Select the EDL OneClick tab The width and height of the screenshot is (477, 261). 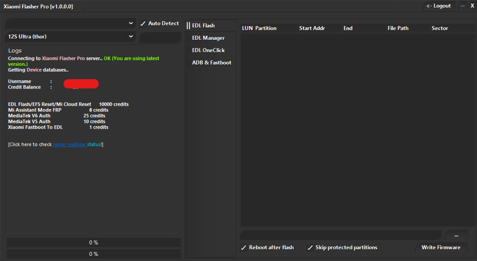(x=208, y=50)
